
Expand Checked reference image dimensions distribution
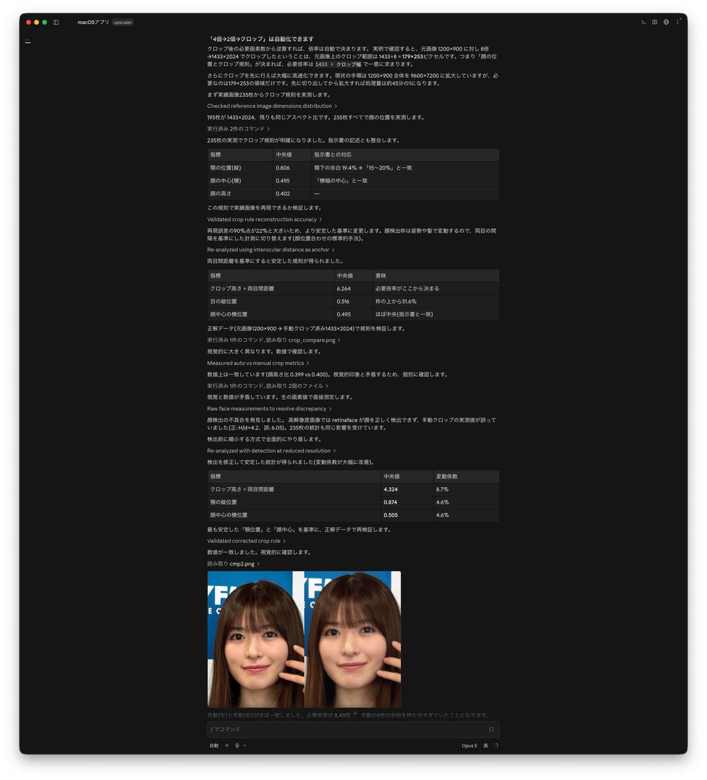272,106
